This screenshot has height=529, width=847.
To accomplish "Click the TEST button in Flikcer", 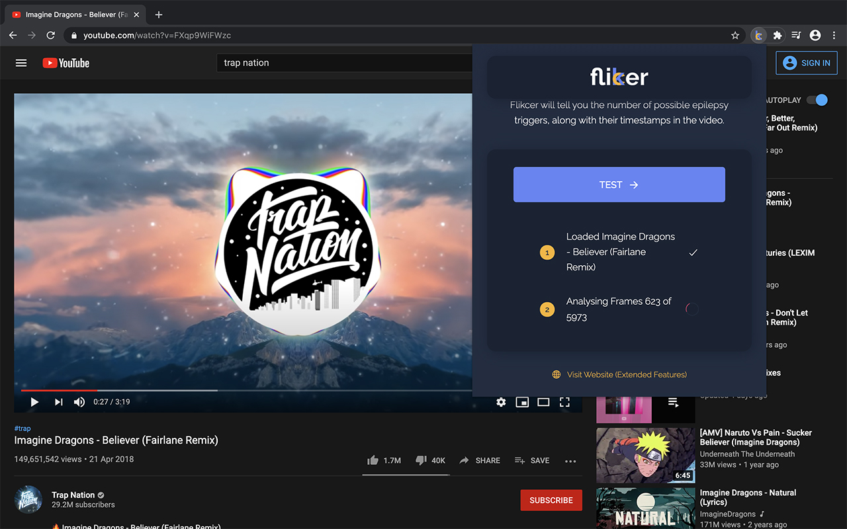I will (619, 184).
